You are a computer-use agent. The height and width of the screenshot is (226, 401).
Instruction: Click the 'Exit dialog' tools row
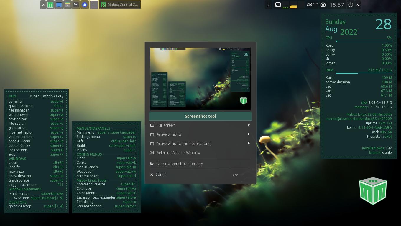point(106,202)
